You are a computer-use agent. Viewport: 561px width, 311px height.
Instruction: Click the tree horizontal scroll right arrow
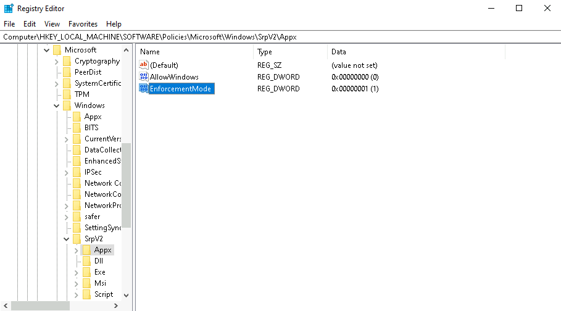[116, 306]
